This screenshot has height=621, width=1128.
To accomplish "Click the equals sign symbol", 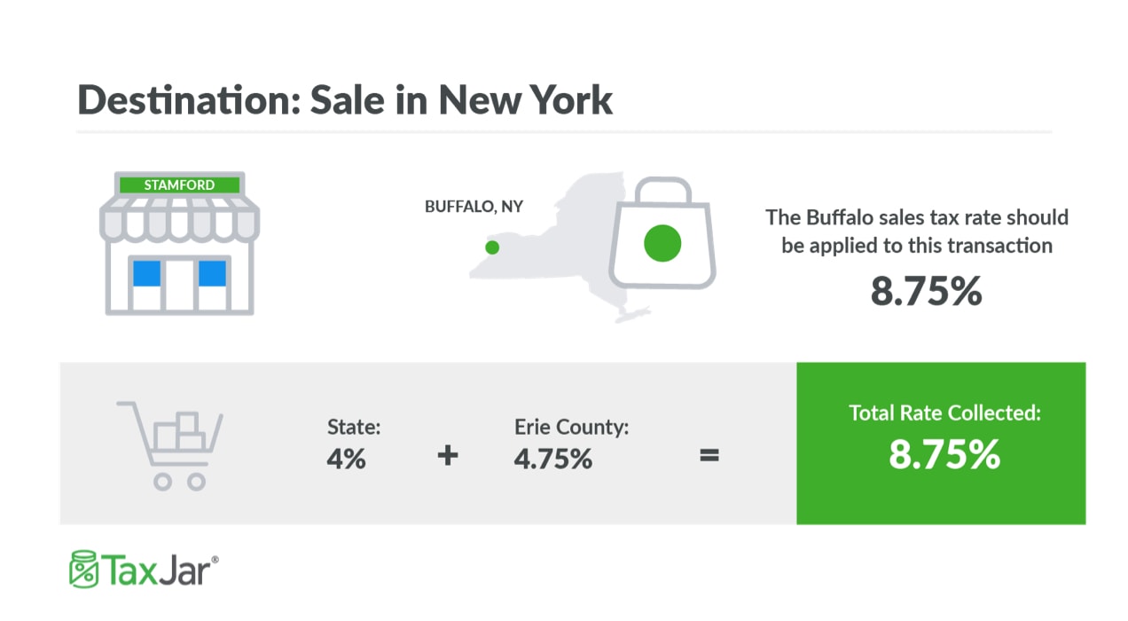I will (709, 457).
